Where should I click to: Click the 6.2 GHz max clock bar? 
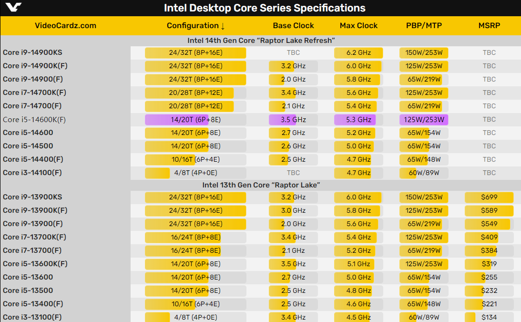(x=358, y=52)
